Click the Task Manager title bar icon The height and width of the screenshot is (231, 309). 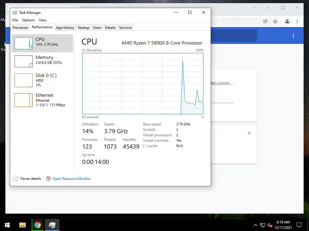(15, 13)
